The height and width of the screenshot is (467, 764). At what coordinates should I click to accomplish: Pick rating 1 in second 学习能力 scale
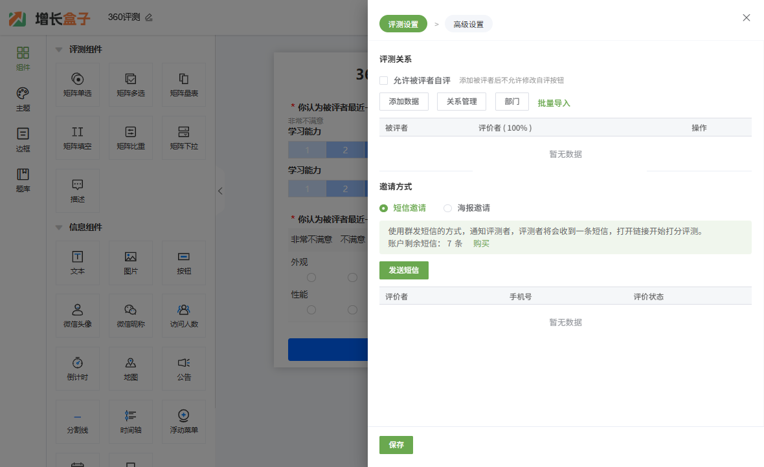tap(307, 188)
